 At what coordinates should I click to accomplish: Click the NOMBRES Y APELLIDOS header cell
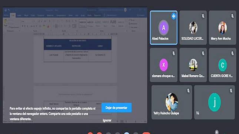[x=54, y=46]
